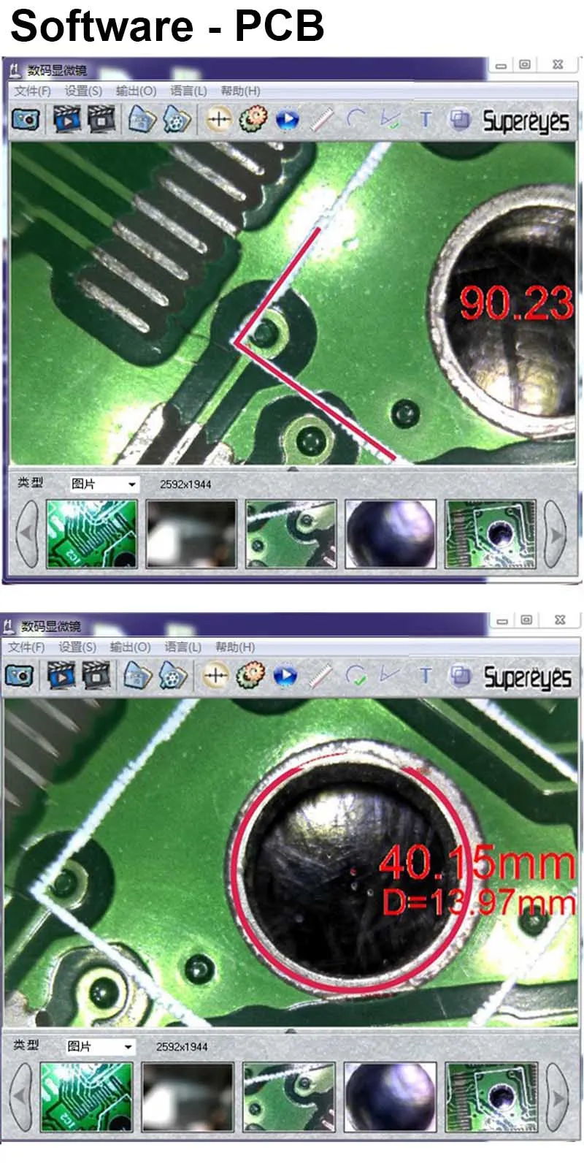Select the blurry black-white thumbnail in 90.23 window

coord(191,534)
